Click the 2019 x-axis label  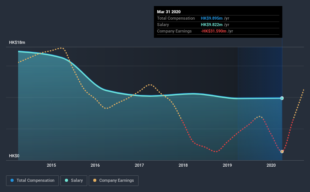point(227,165)
